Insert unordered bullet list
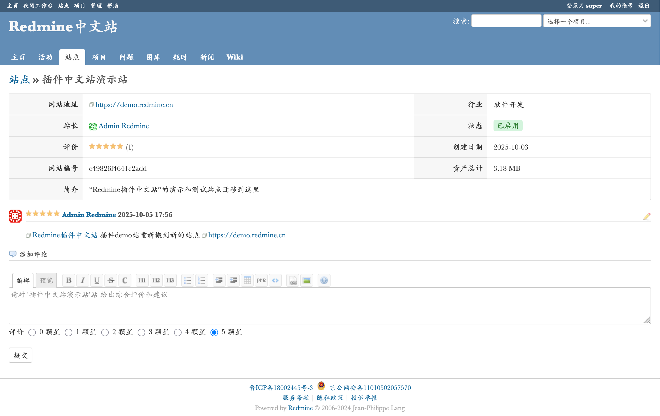 [188, 280]
